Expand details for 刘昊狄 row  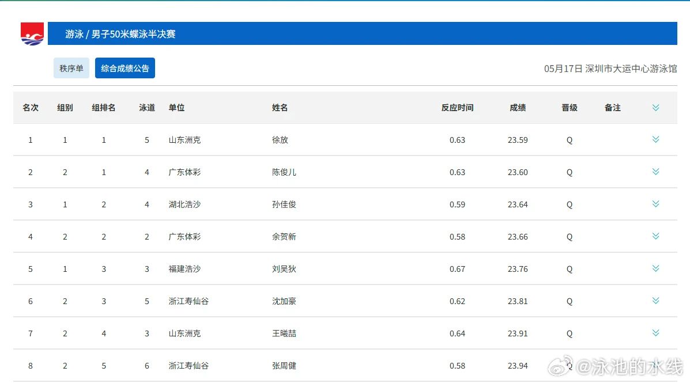point(655,268)
